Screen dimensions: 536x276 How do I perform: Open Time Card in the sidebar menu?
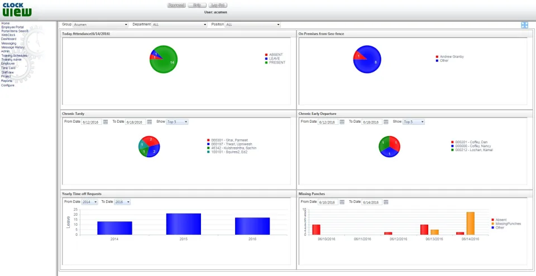point(8,68)
